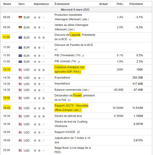
Task: Click the speaker icon in Lagarde speech row
Action: (x=70, y=40)
